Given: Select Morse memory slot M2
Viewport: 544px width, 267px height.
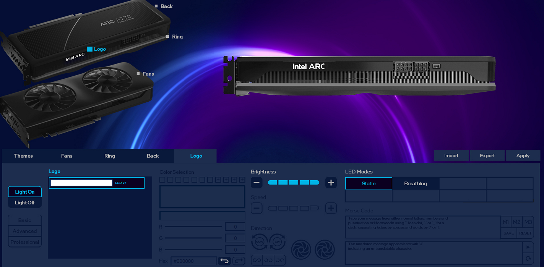Looking at the screenshot, I should tap(516, 222).
